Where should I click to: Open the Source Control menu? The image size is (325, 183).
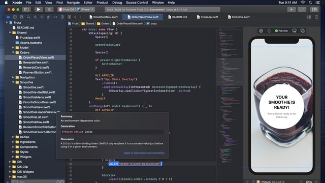click(137, 3)
